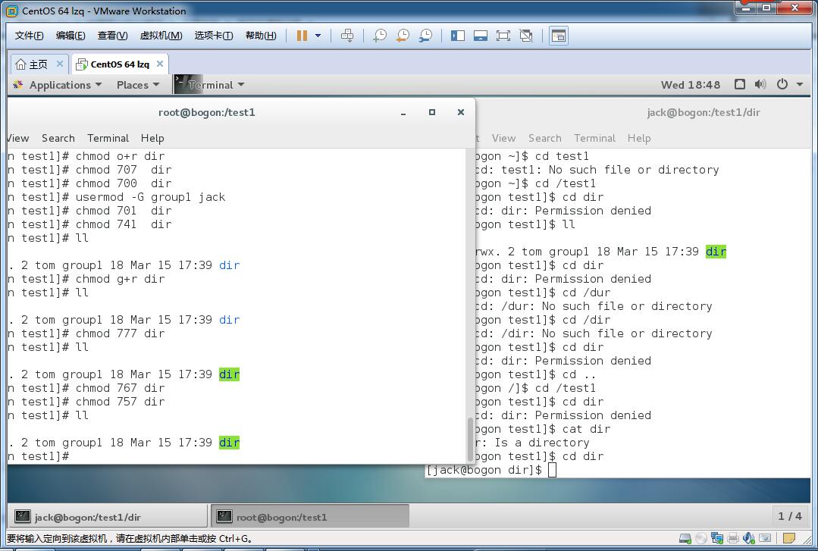Send Ctrl+Alt+Del to the virtual machine
Screen dimensions: 818x551
(347, 36)
